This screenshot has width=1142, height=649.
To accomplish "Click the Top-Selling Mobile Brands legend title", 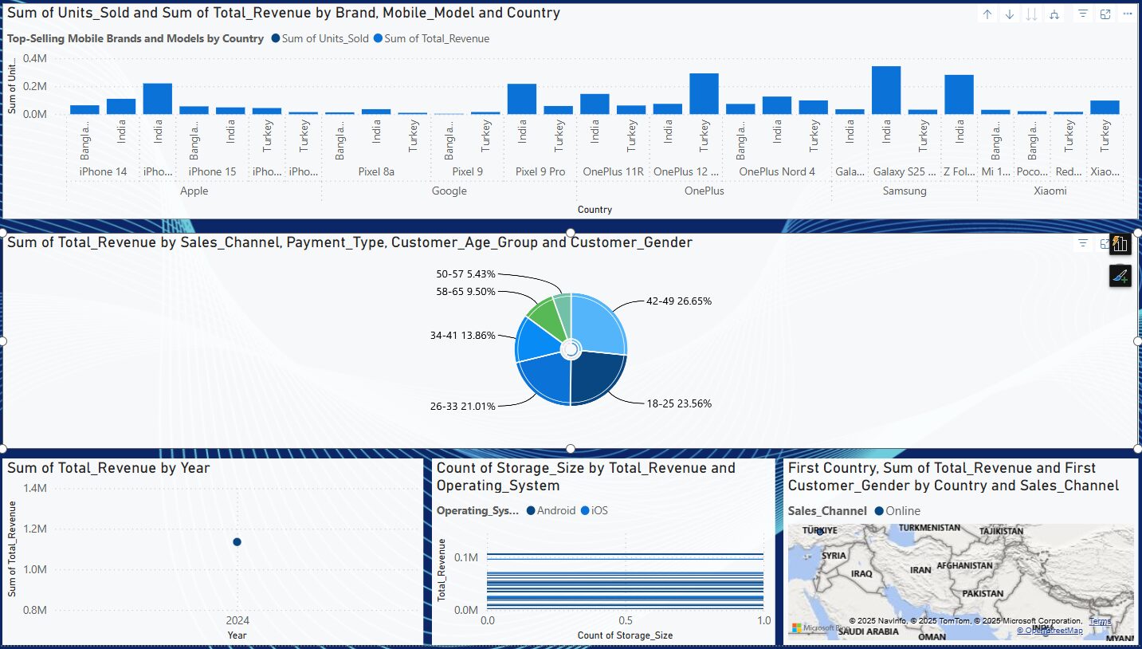I will pos(135,38).
